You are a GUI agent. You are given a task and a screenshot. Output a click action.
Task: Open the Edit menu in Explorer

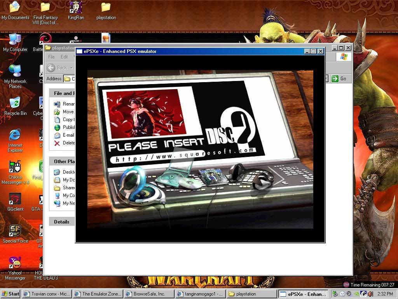[x=64, y=57]
